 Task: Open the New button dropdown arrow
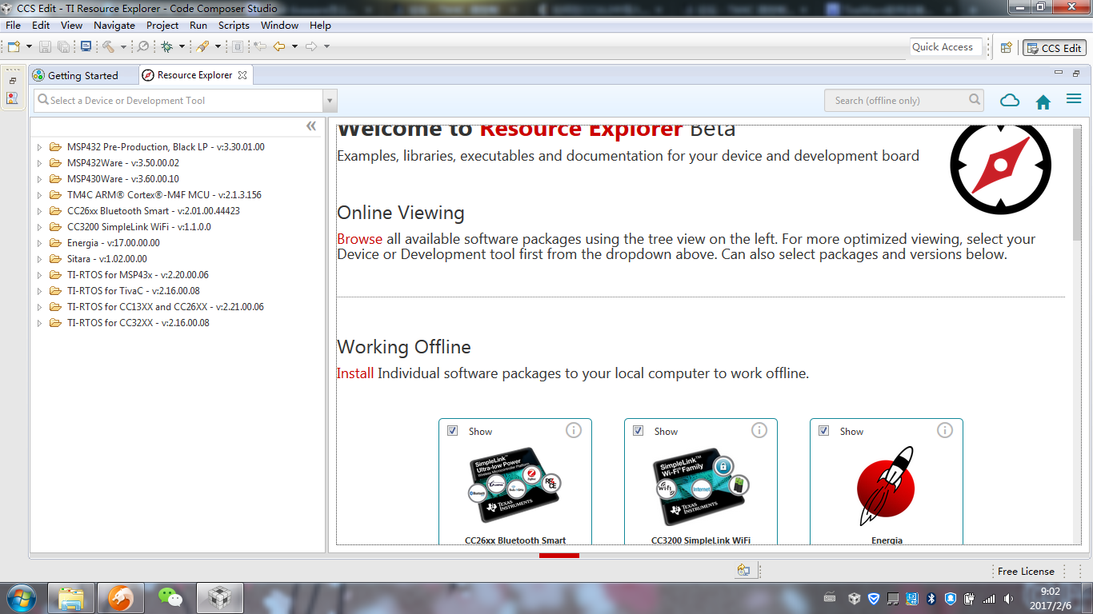[29, 47]
